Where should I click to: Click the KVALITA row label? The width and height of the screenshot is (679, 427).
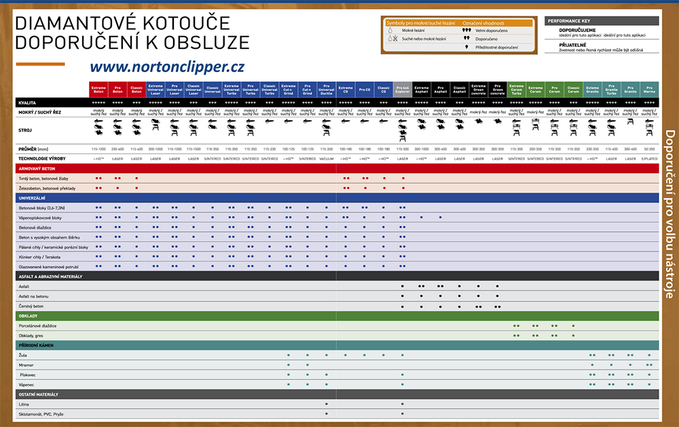[27, 103]
